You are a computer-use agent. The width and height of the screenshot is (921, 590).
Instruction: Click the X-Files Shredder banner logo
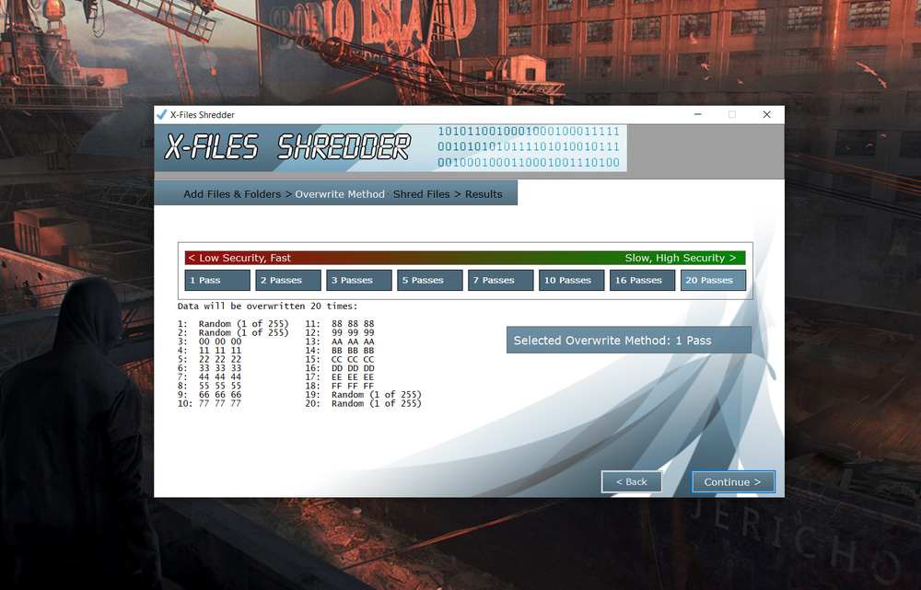click(x=287, y=147)
